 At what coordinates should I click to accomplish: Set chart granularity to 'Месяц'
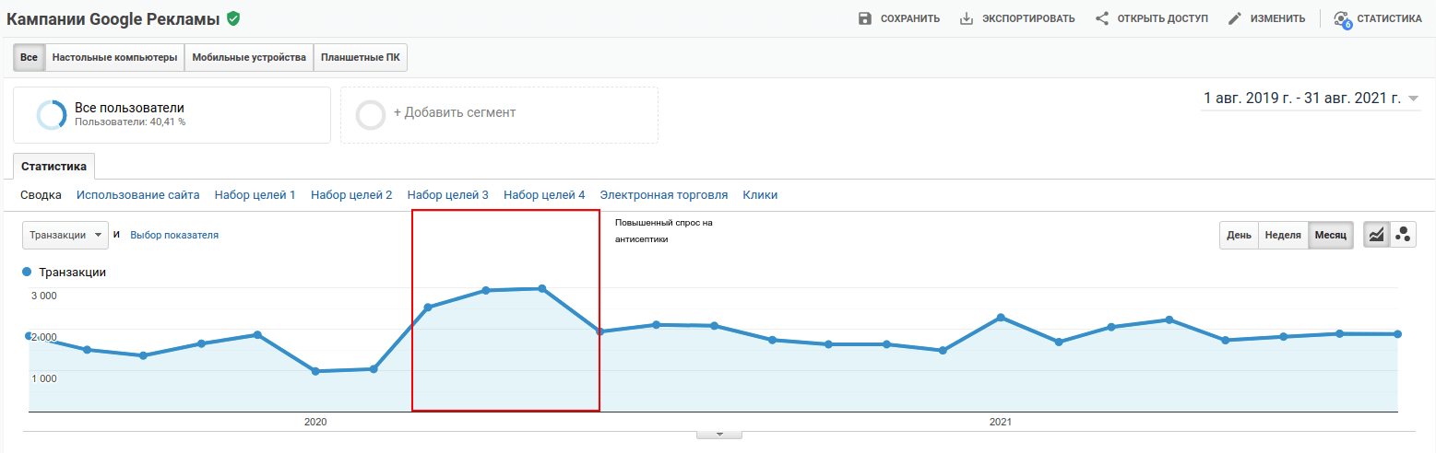[1331, 235]
